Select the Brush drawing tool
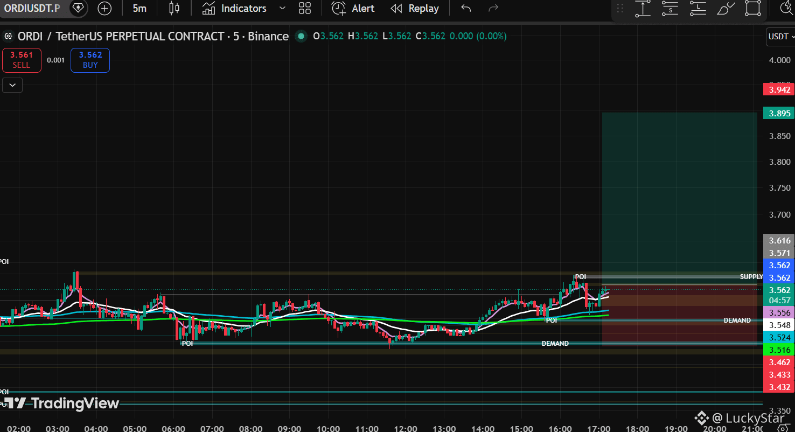This screenshot has width=795, height=432. (726, 8)
